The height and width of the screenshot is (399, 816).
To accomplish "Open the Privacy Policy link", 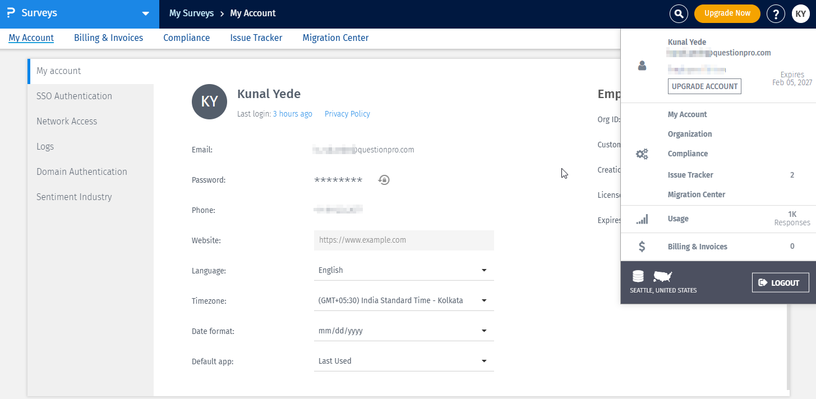I will (x=347, y=114).
